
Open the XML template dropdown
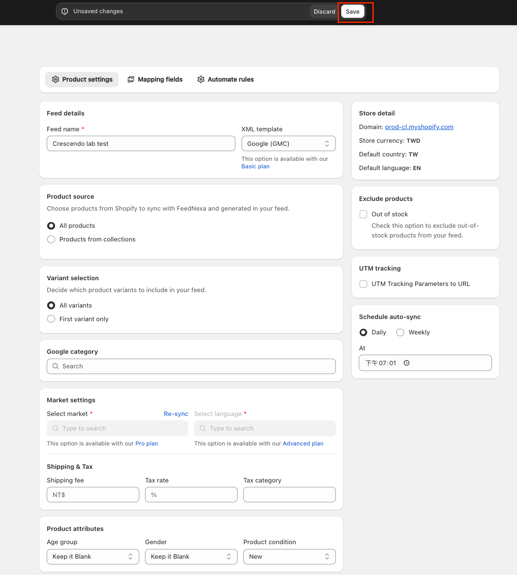point(289,144)
